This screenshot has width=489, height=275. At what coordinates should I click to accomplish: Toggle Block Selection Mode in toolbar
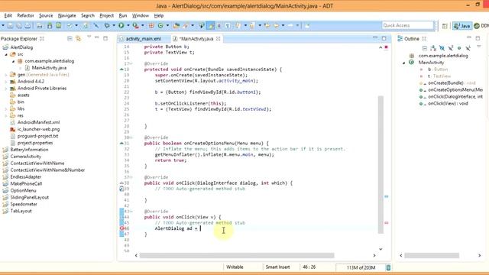coord(219,25)
